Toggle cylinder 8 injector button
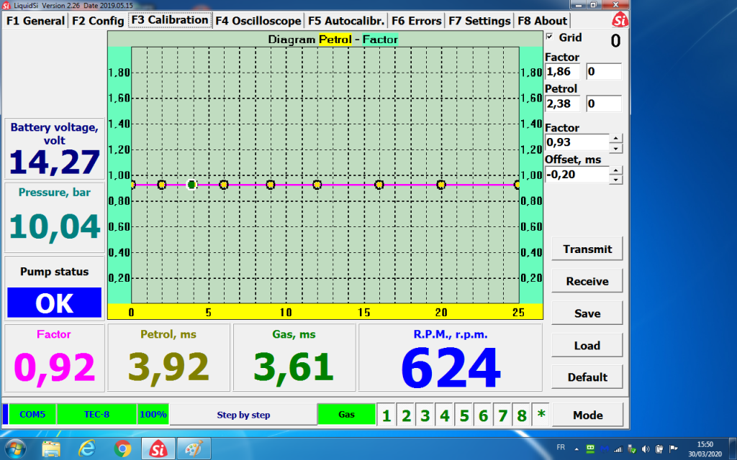This screenshot has width=737, height=460. [522, 415]
